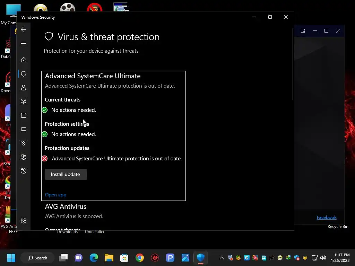
Task: Show hidden system tray icons
Action: click(x=222, y=258)
